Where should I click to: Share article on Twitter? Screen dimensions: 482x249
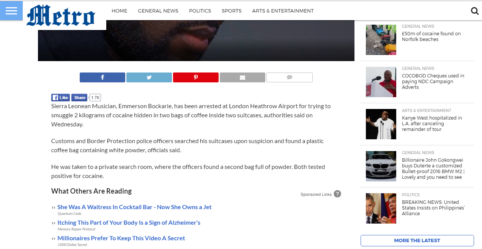[x=149, y=77]
